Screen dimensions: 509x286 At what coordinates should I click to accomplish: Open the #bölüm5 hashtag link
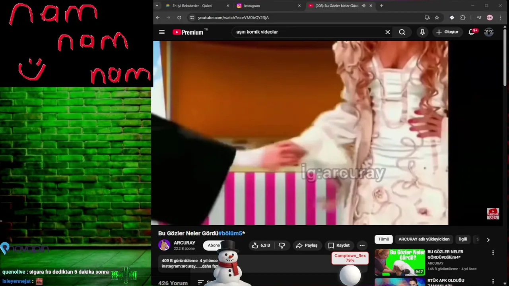(x=230, y=233)
